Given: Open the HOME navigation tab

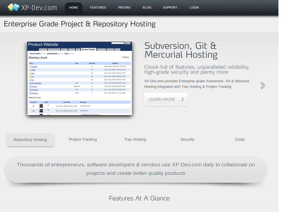Looking at the screenshot, I should [74, 7].
